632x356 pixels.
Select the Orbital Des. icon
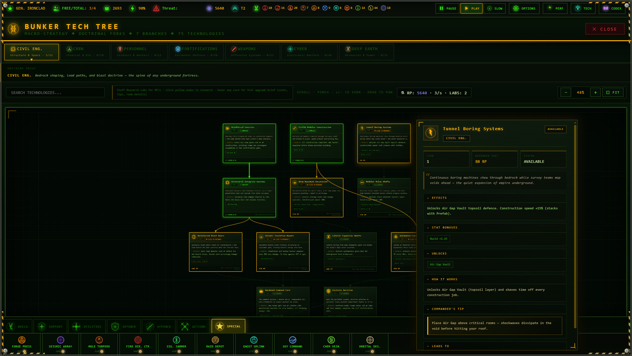(370, 340)
